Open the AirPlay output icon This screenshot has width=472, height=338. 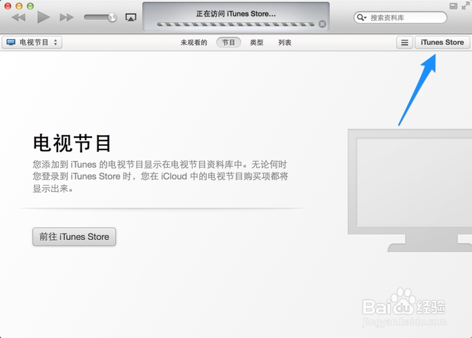tap(131, 18)
